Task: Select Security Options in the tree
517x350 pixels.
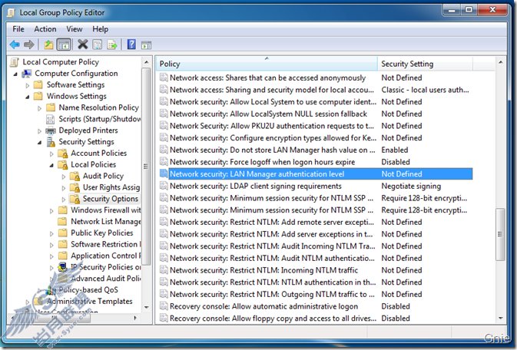Action: coord(110,199)
